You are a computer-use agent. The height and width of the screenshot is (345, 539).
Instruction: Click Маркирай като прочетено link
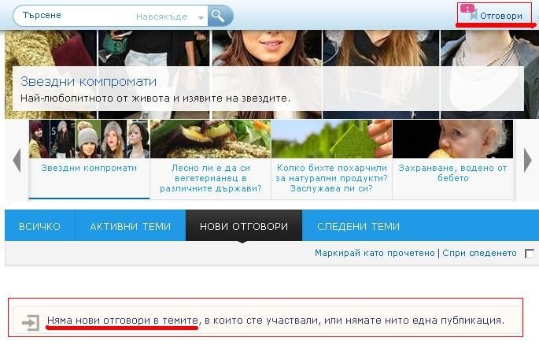[x=375, y=253]
